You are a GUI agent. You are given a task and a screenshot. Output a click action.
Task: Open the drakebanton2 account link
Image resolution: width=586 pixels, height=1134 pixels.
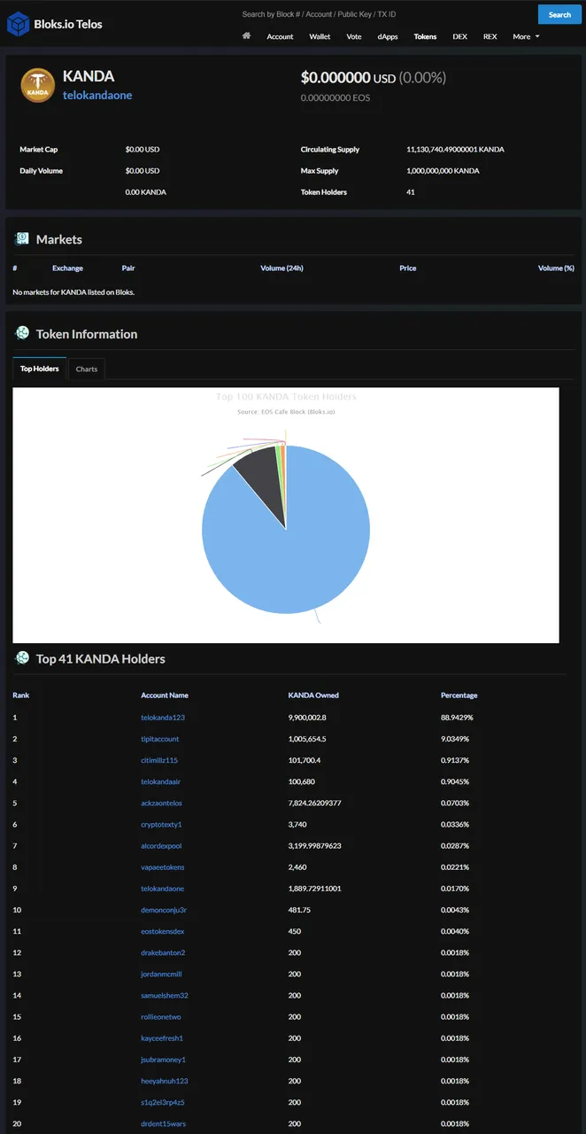163,952
